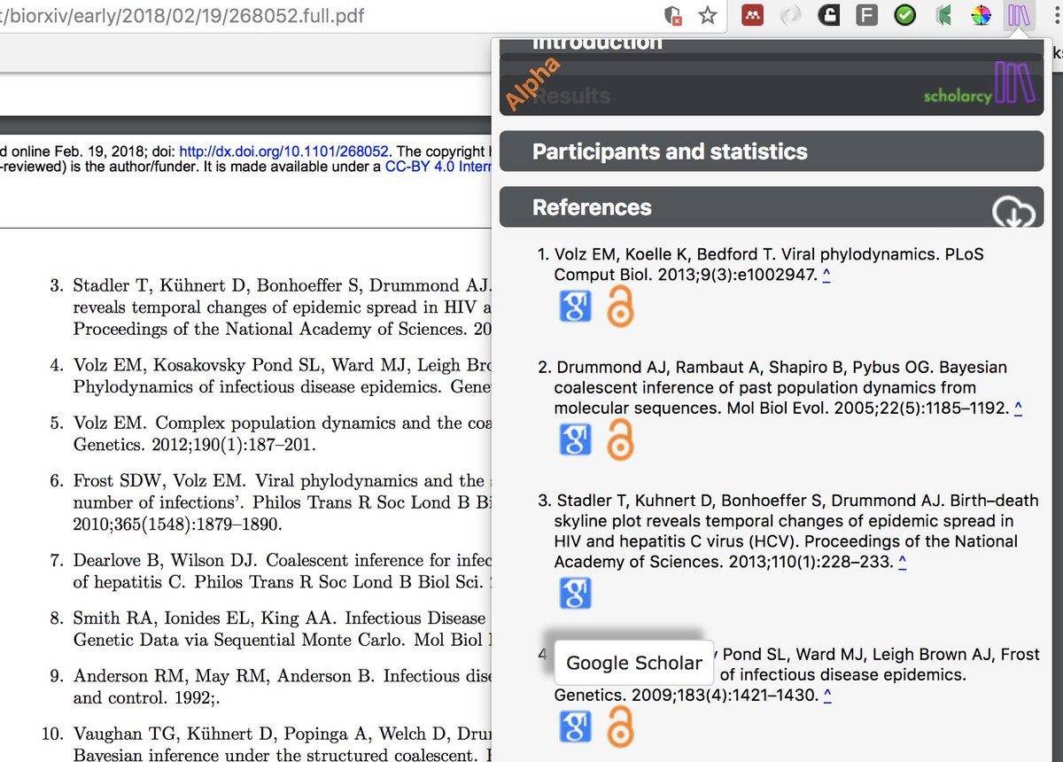Screen dimensions: 1063x762
Task: Click reference 2 text Drummond AJ, Rambaut A
Action: tap(780, 387)
